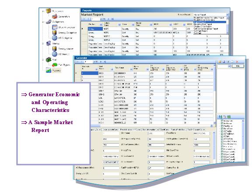Select the Fuel Types icon

[x=55, y=64]
